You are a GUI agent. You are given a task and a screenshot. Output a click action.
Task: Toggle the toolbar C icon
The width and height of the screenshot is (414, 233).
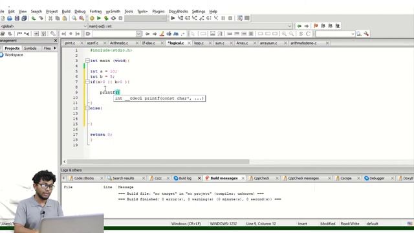click(x=308, y=34)
